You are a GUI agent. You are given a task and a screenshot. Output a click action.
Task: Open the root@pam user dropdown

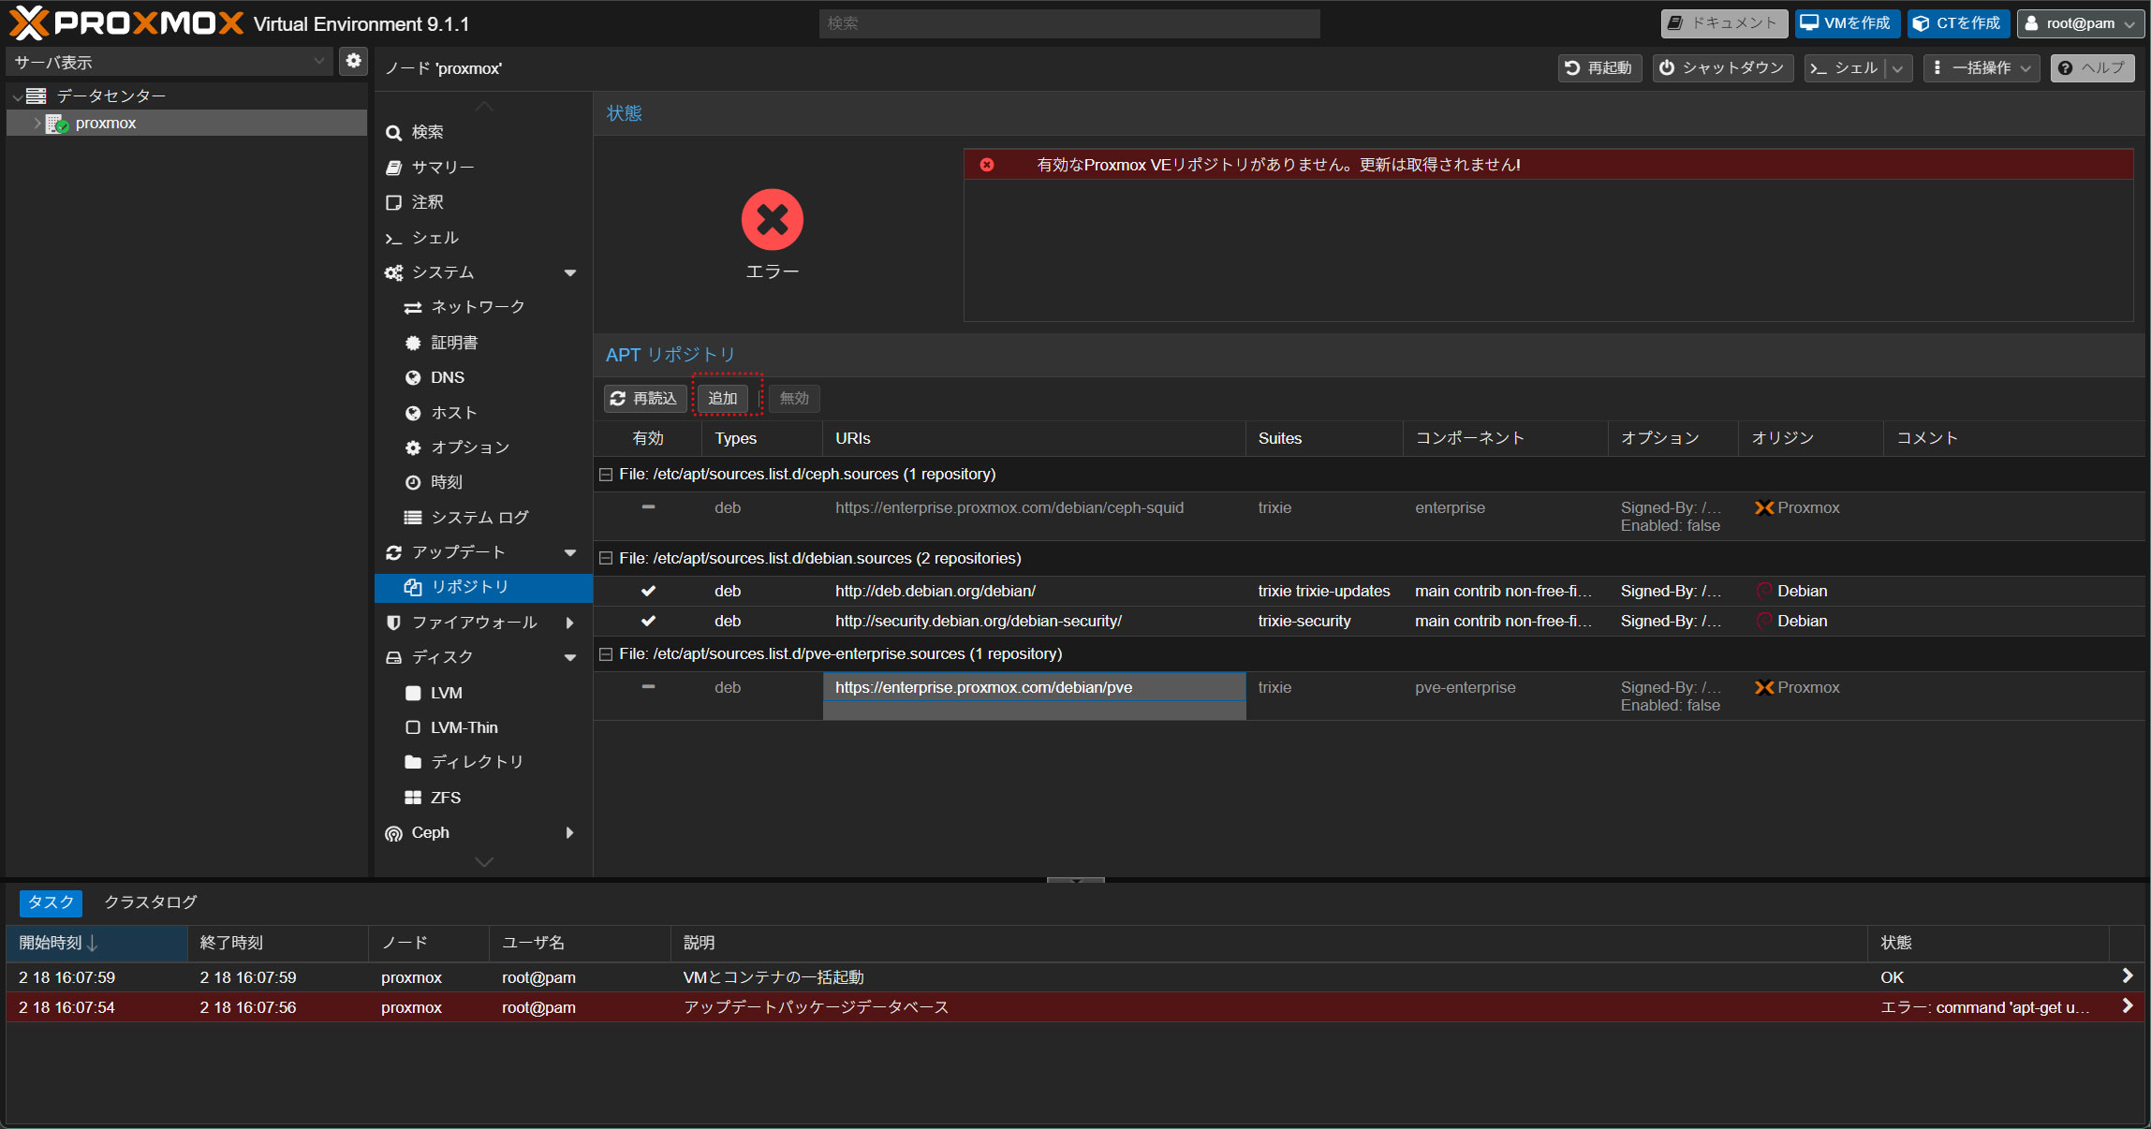(x=2080, y=23)
